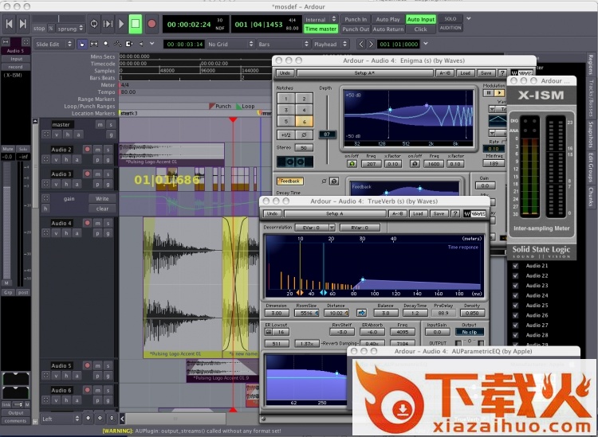Image resolution: width=598 pixels, height=437 pixels.
Task: Open the sprung shuttle mode dropdown
Action: (70, 29)
